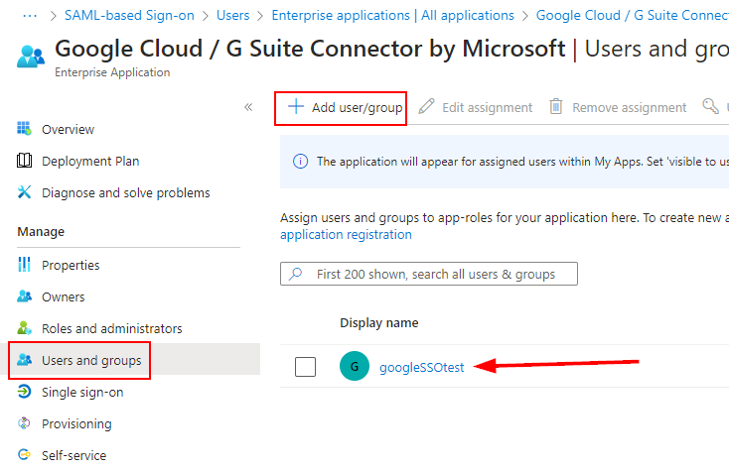Click the Overview icon in sidebar
Viewport: 729px width, 473px height.
(x=25, y=129)
